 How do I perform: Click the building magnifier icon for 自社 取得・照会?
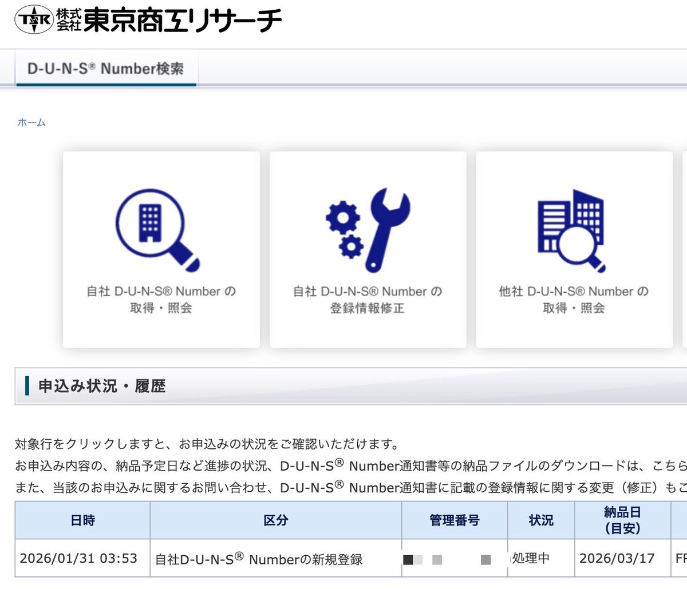159,230
